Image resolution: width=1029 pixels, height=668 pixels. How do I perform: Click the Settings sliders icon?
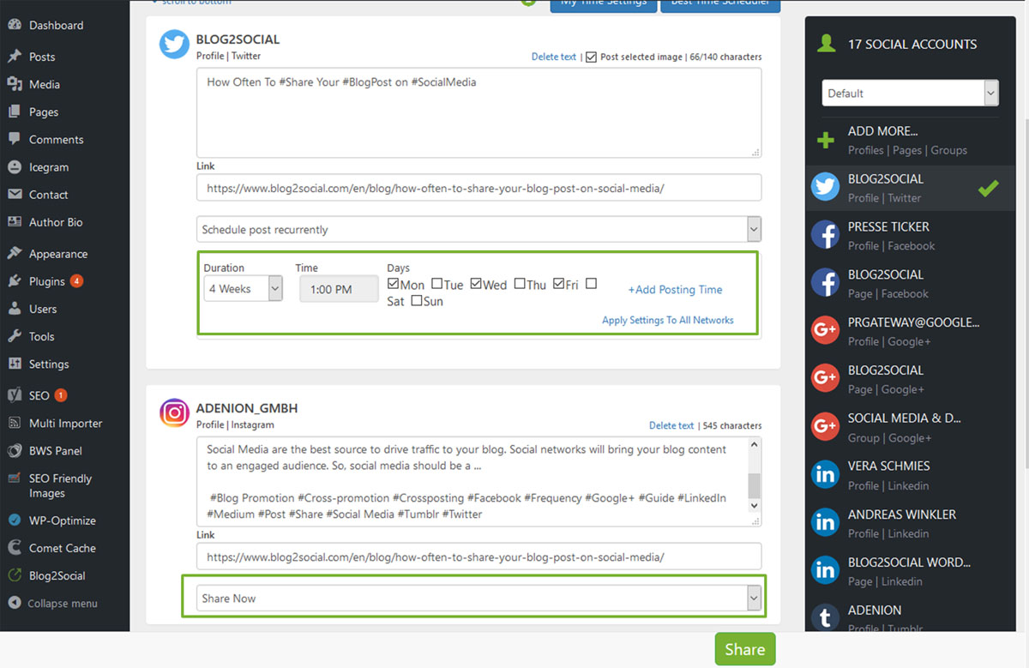pyautogui.click(x=15, y=364)
